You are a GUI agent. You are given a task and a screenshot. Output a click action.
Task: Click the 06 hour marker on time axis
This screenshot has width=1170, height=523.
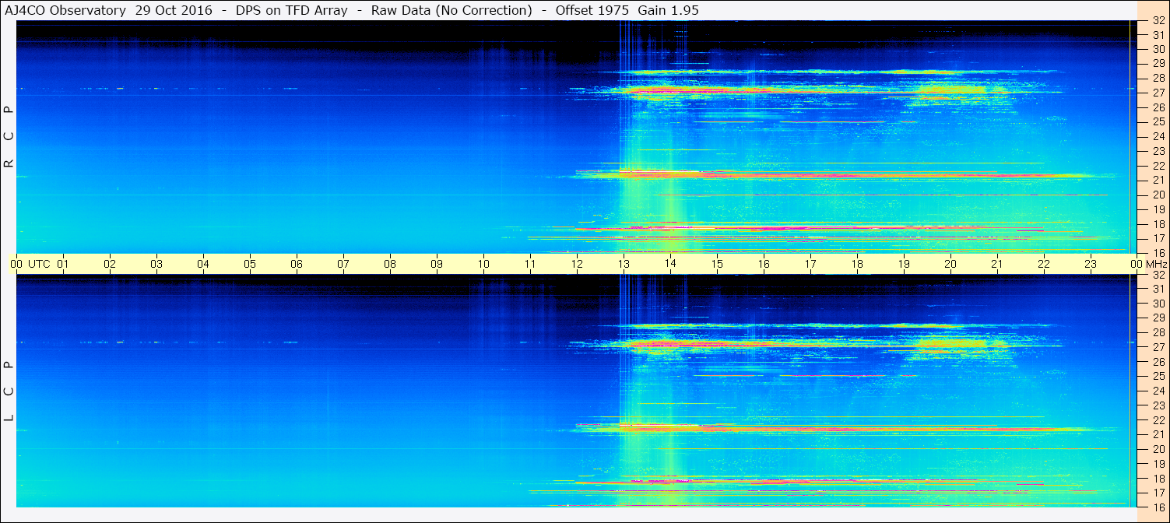coord(297,264)
